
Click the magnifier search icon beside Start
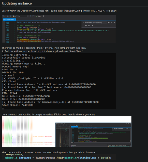[x=43, y=16]
